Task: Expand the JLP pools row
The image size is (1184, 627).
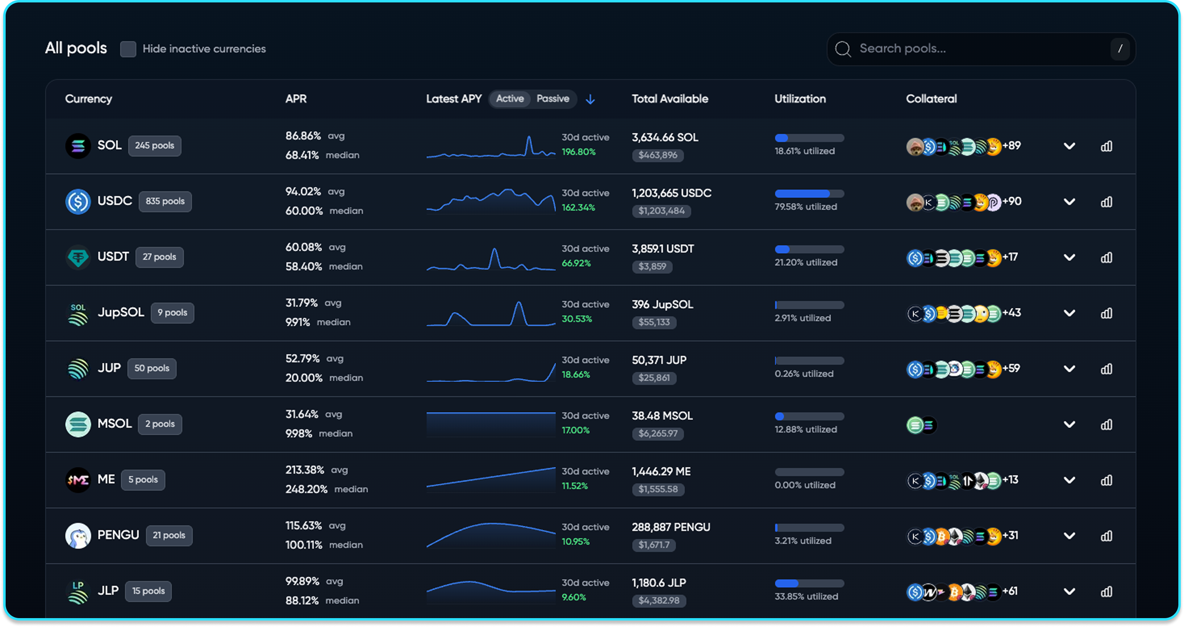Action: click(x=1069, y=591)
